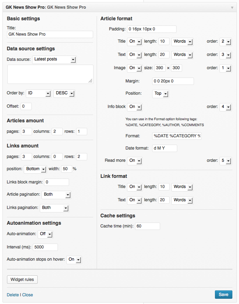Change the DESC sort direction dropdown
Viewport: 239px width, 304px height.
[64, 93]
